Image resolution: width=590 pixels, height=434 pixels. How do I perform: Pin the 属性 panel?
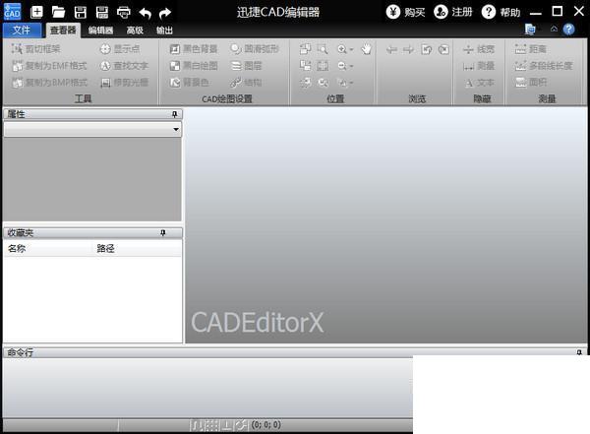174,114
